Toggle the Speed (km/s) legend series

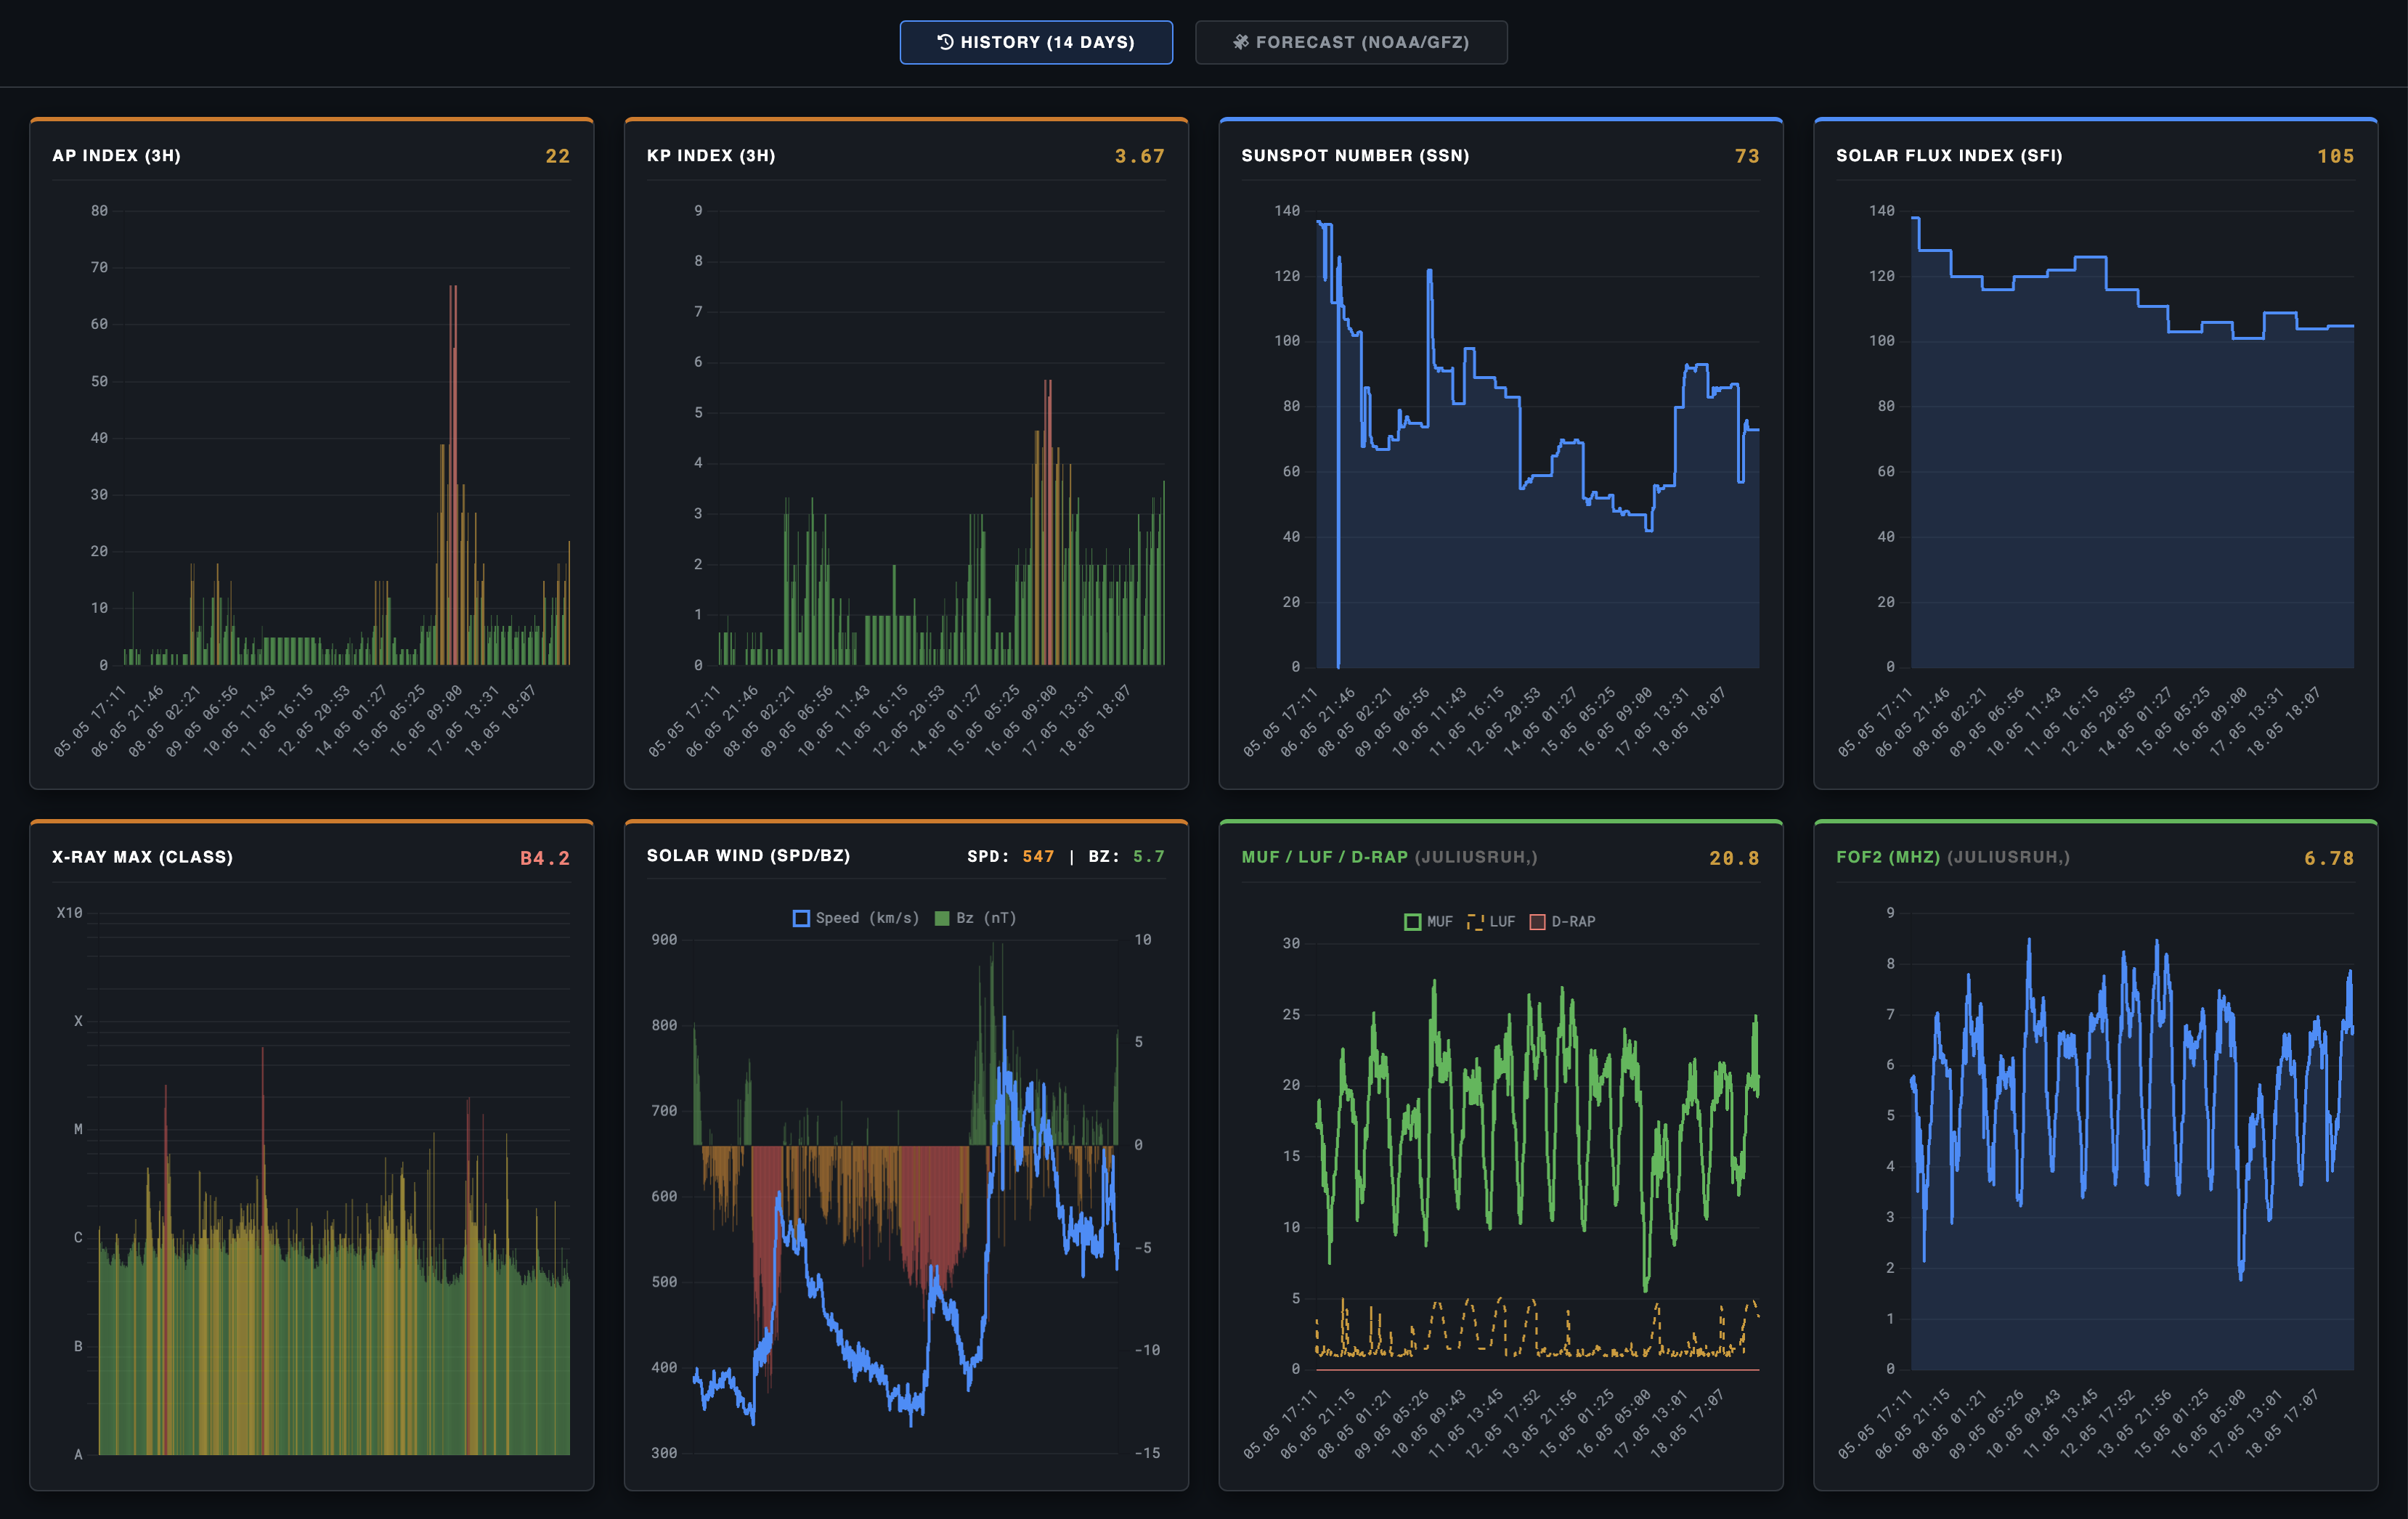pos(856,918)
